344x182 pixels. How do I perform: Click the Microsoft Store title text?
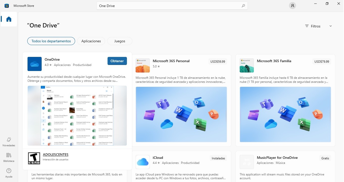(24, 6)
